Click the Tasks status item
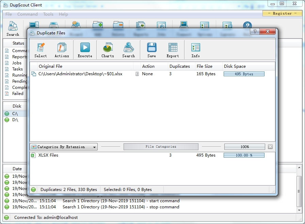Screen dimensions: 305x224 tap(17, 69)
